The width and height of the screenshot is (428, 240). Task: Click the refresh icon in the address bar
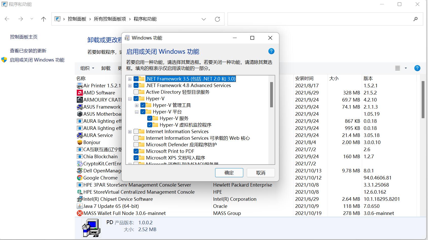[217, 19]
